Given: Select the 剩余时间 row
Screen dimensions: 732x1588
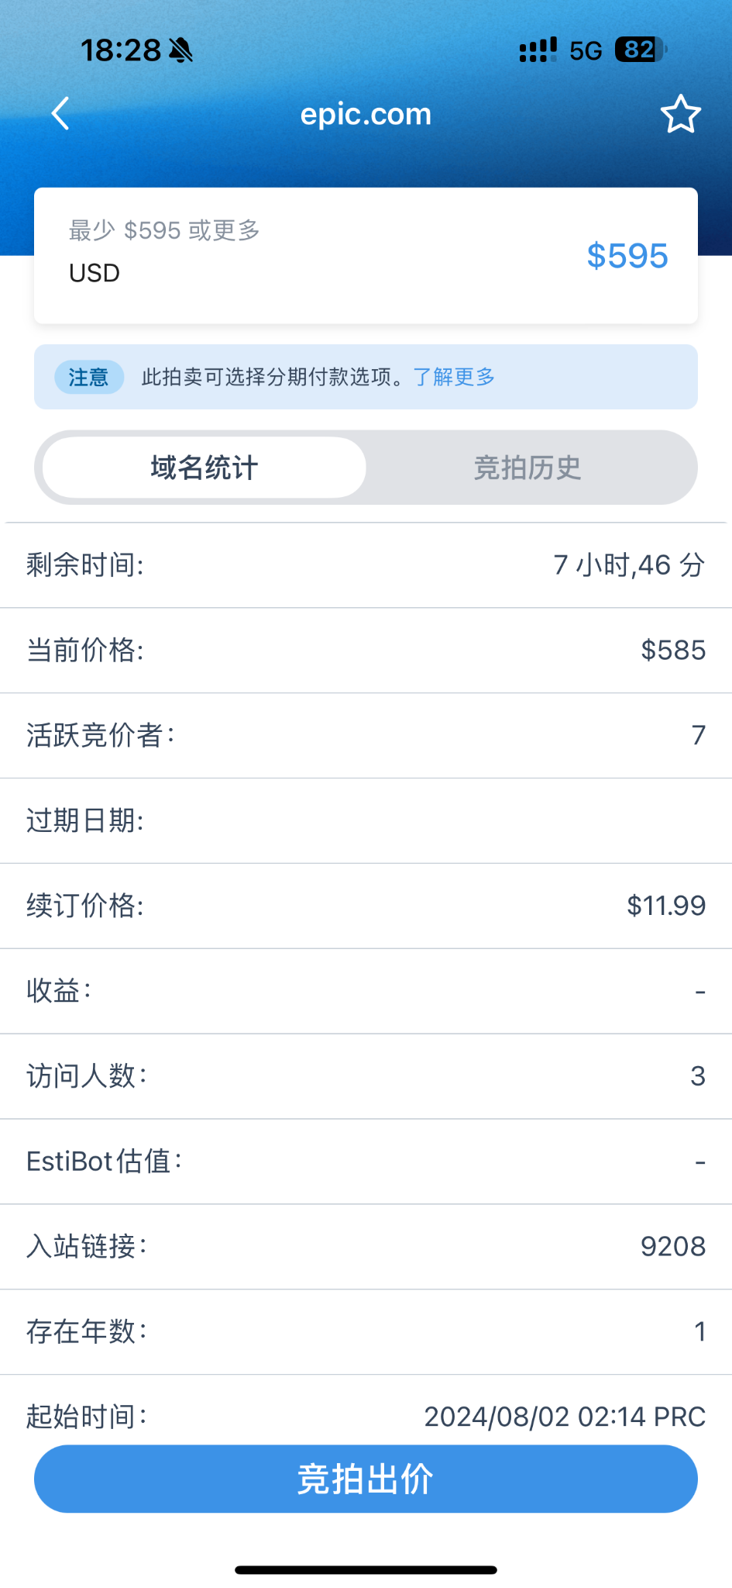Looking at the screenshot, I should pos(366,565).
